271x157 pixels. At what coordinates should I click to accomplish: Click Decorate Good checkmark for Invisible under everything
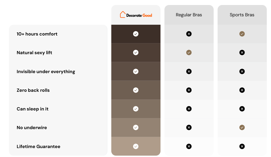136,71
